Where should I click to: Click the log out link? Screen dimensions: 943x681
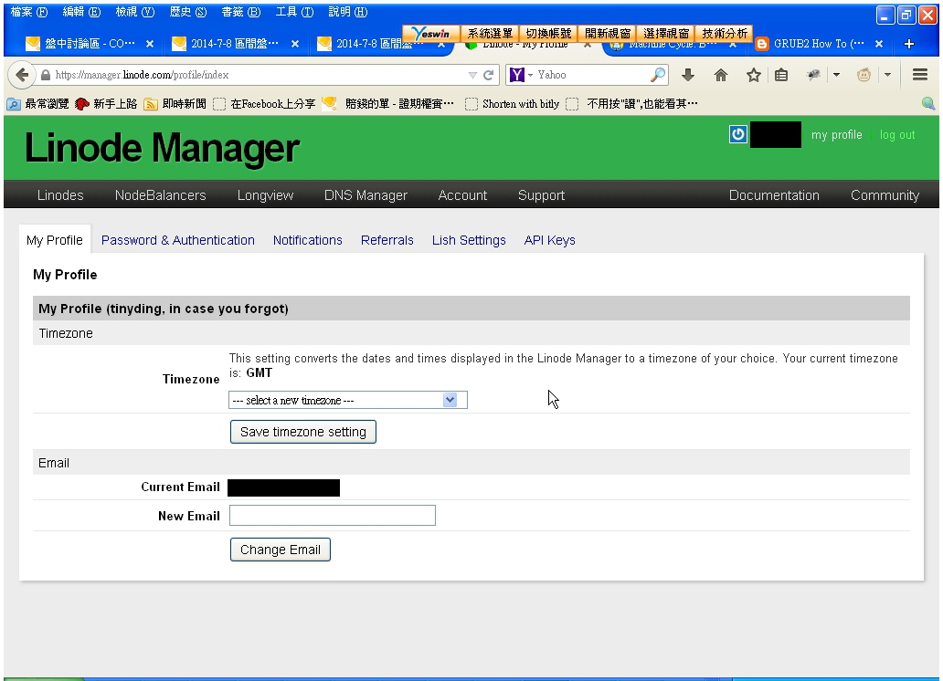(x=897, y=134)
